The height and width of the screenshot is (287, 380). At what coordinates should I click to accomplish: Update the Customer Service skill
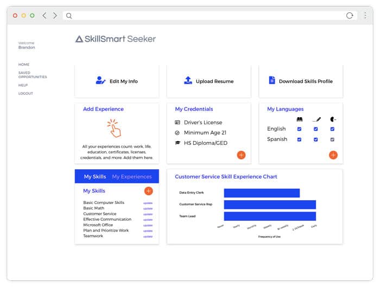click(x=148, y=214)
